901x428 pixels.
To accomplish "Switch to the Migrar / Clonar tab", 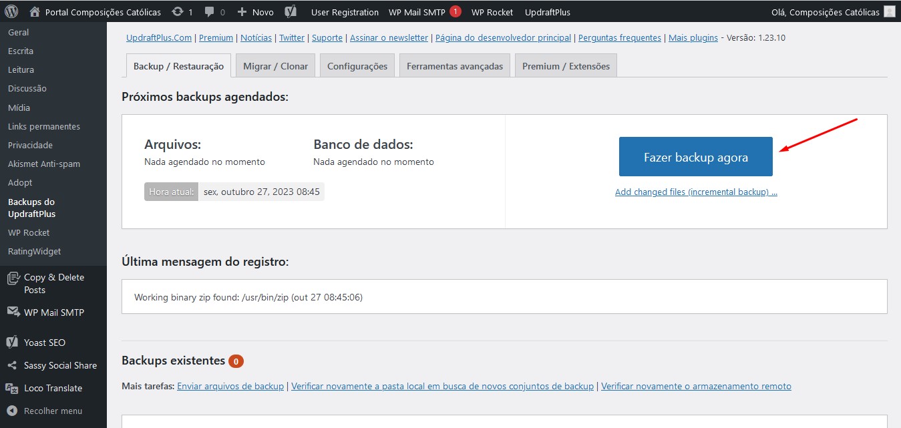I will tap(276, 66).
